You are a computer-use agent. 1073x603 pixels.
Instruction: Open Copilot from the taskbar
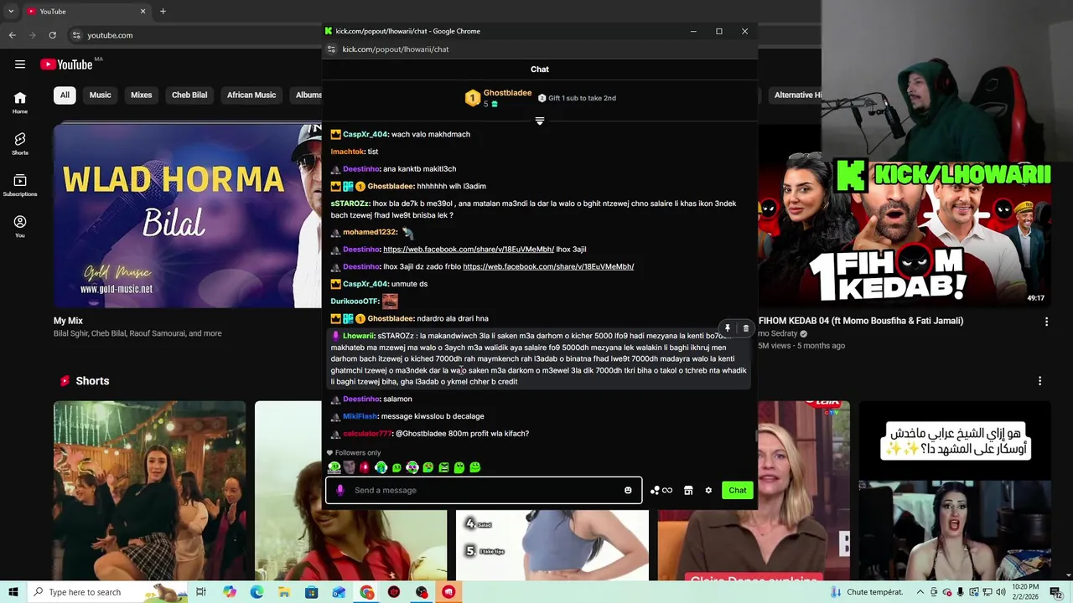point(230,592)
